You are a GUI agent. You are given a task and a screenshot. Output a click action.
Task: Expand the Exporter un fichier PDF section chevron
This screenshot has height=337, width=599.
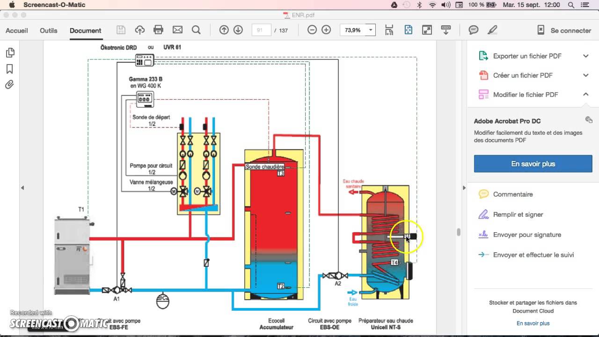(x=585, y=56)
